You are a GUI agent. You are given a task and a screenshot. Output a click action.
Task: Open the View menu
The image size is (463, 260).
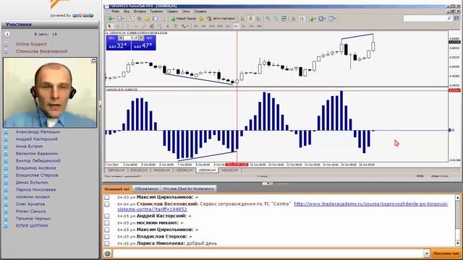point(127,12)
